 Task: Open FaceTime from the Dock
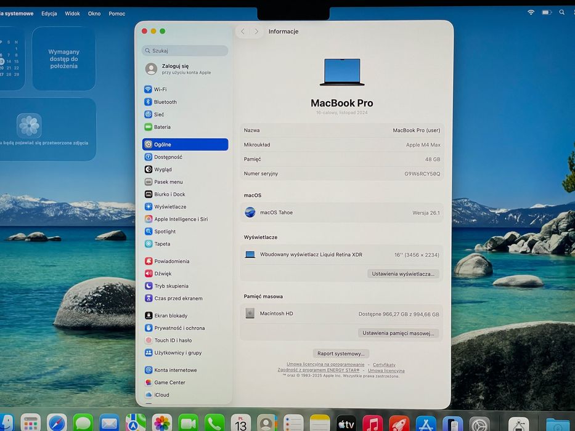click(x=188, y=424)
